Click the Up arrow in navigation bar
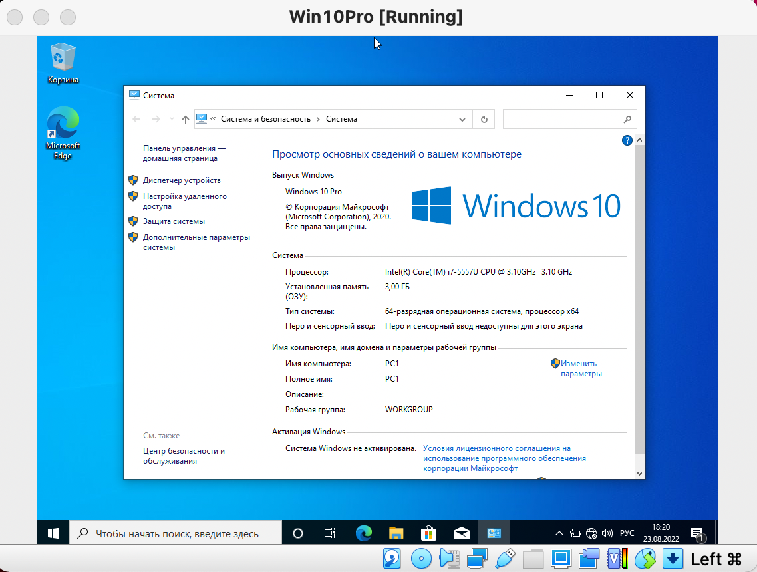 pos(186,119)
